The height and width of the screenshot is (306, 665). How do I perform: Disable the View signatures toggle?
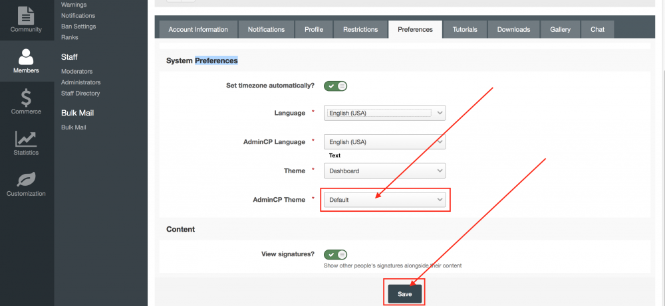click(335, 254)
